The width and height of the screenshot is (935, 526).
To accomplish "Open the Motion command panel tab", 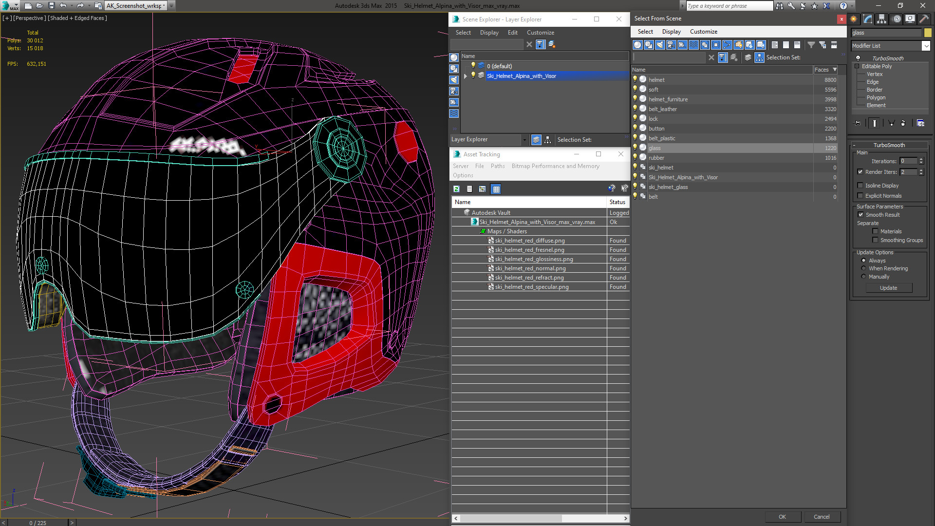I will coord(897,19).
